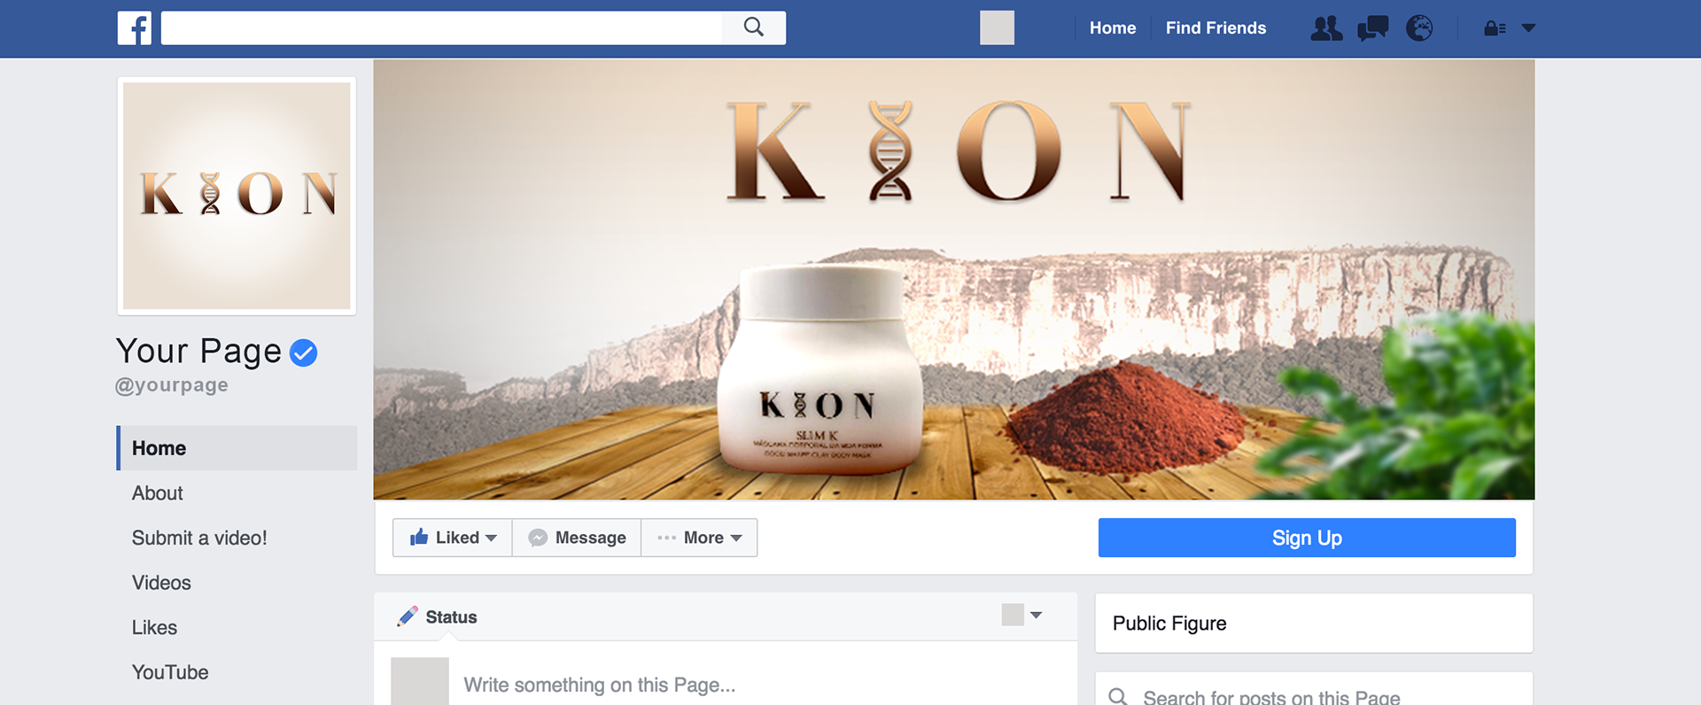Click the KION profile picture
Viewport: 1701px width, 705px height.
[x=237, y=196]
